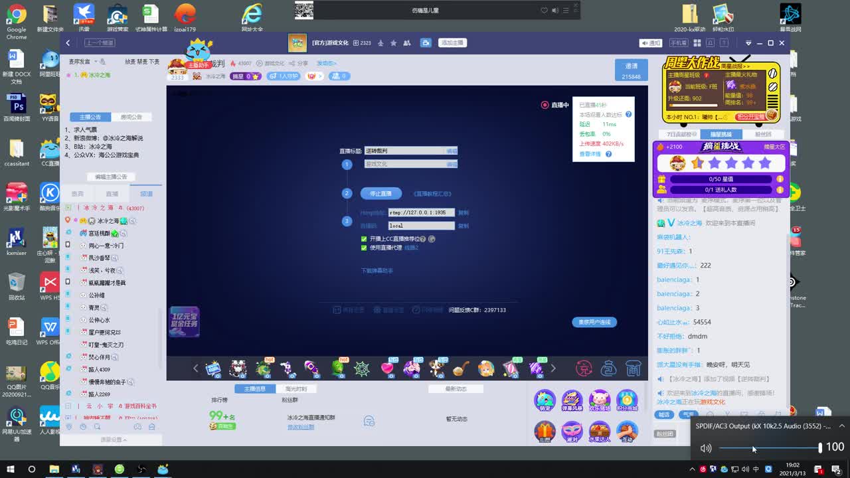Viewport: 850px width, 478px height.
Task: Switch to 7日贡献榜 tab
Action: coord(679,134)
